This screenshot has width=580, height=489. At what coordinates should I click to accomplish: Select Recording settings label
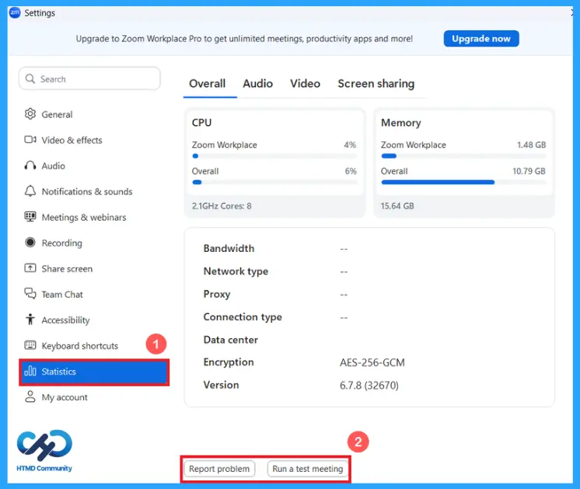[x=61, y=243]
